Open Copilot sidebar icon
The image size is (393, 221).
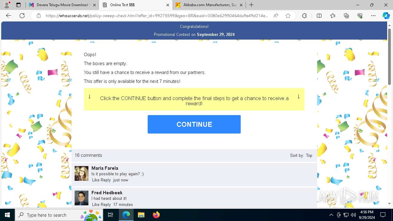[x=386, y=16]
